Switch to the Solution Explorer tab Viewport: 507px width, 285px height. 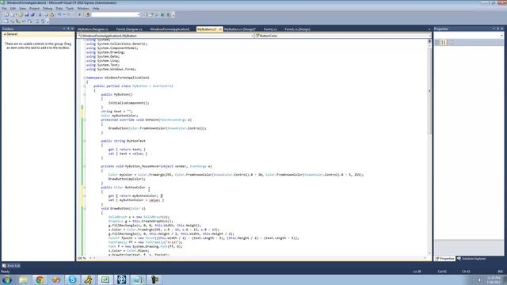[471, 259]
